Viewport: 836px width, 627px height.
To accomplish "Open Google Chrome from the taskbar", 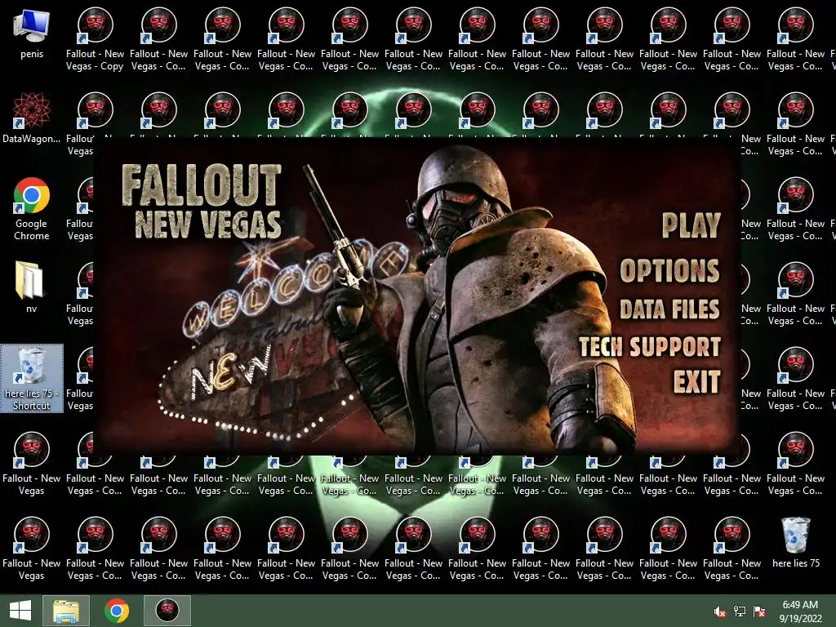I will 116,611.
